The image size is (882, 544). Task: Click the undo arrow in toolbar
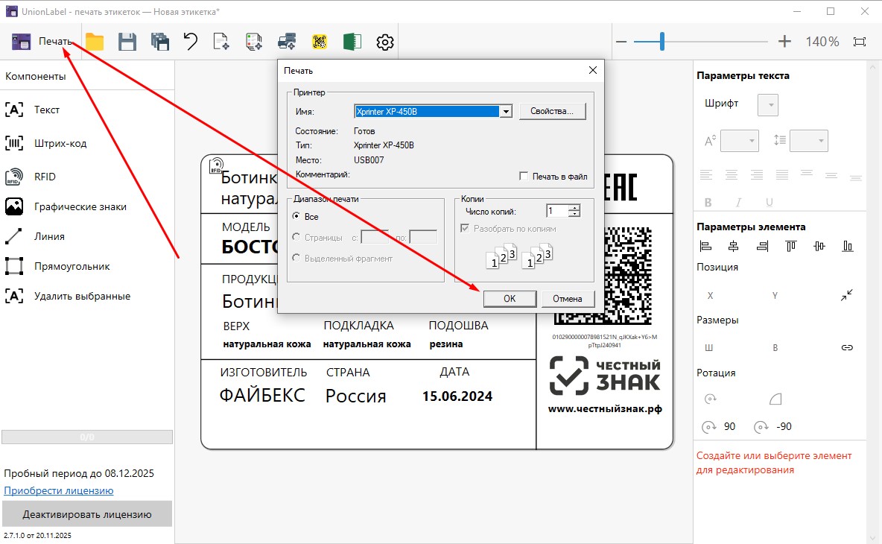coord(191,42)
